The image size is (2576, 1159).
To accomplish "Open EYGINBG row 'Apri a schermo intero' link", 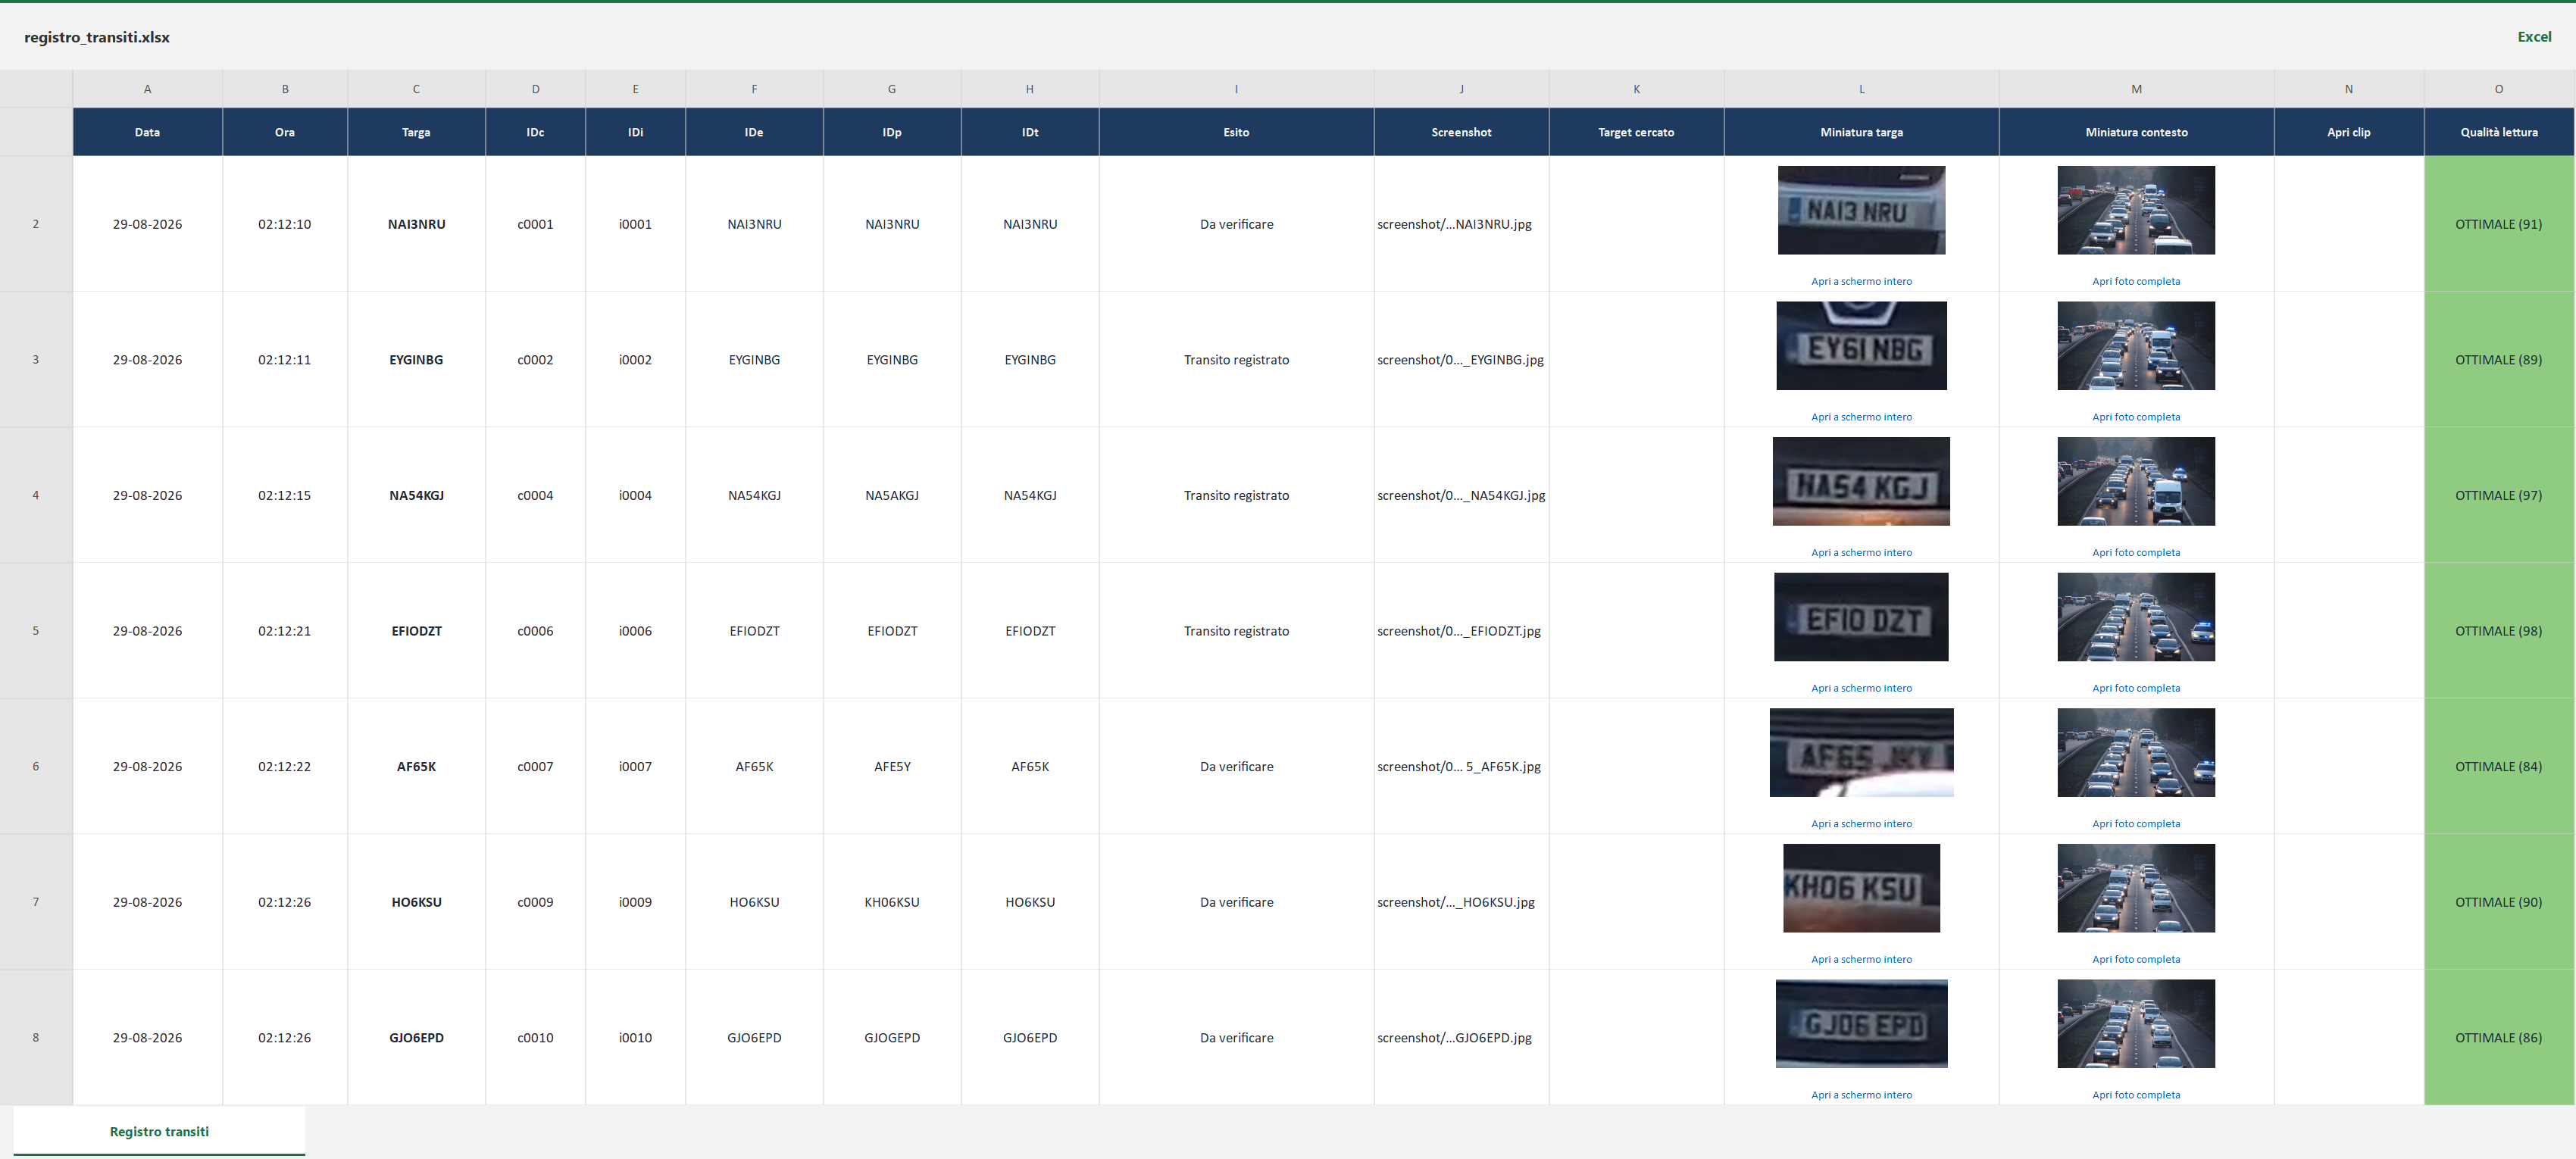I will pos(1861,417).
